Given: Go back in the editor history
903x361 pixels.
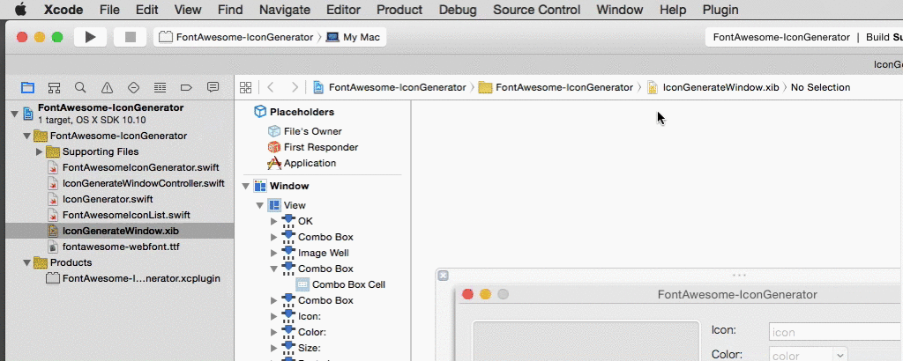Looking at the screenshot, I should coord(271,87).
